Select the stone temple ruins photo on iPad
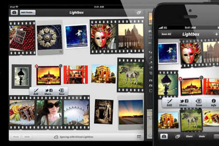The width and height of the screenshot is (219, 146). pos(104,112)
